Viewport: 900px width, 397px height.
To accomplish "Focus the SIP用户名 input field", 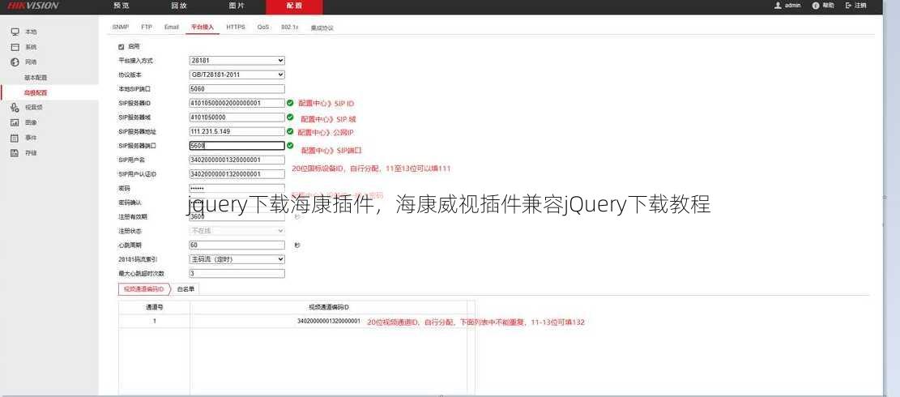I will click(x=237, y=160).
